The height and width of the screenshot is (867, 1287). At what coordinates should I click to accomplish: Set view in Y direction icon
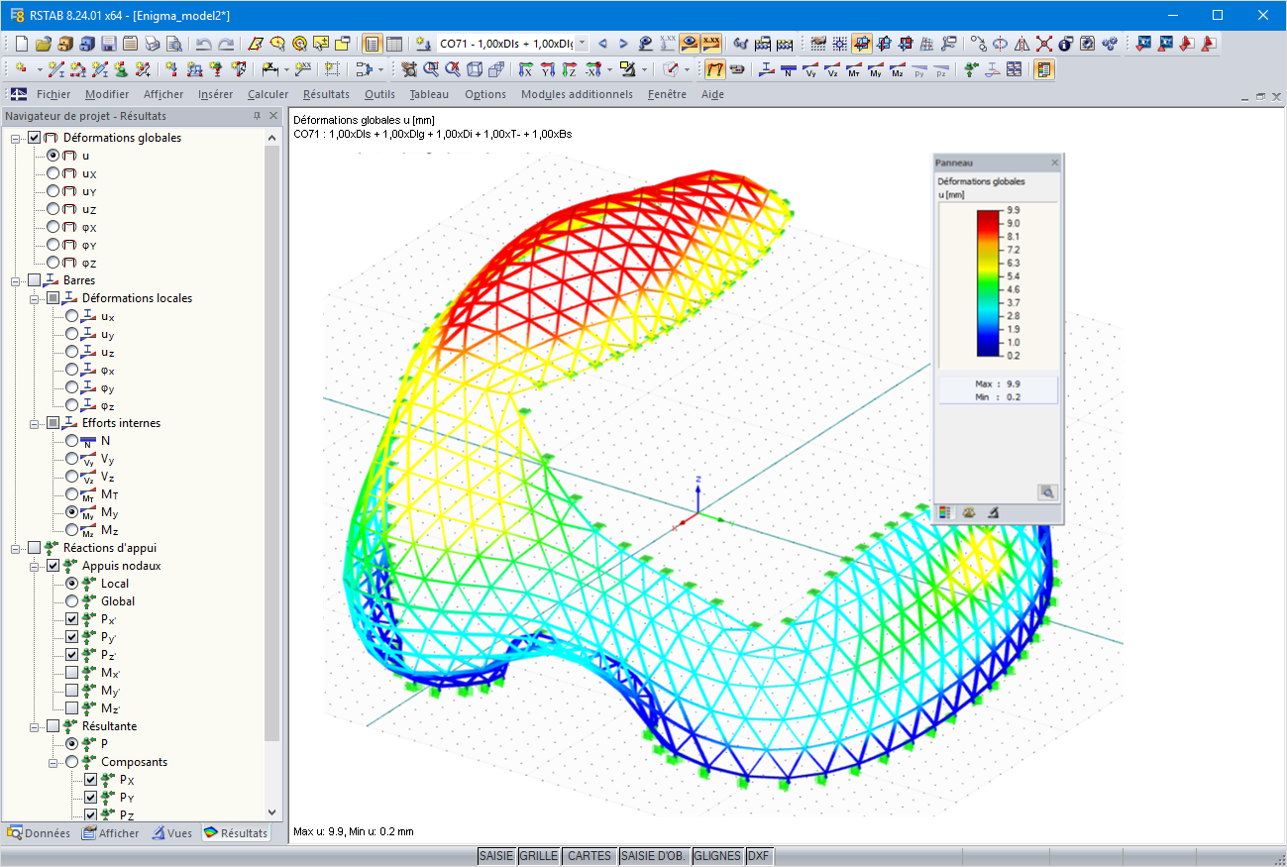[547, 69]
